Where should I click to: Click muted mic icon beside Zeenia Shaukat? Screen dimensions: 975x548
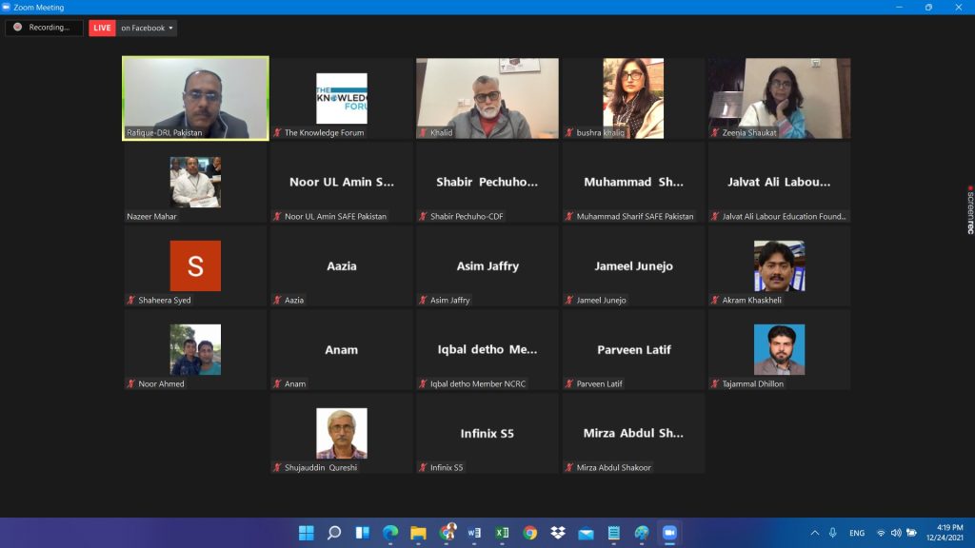tap(715, 132)
